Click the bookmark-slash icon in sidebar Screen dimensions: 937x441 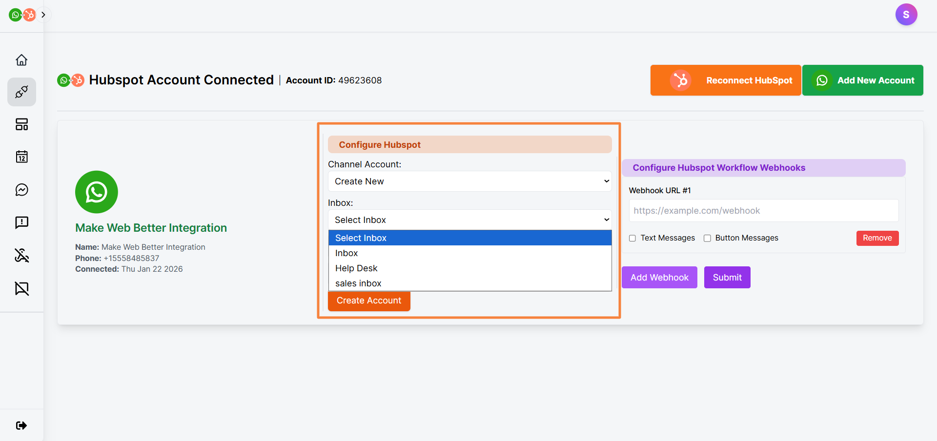(x=21, y=288)
